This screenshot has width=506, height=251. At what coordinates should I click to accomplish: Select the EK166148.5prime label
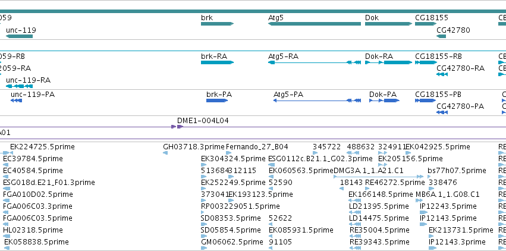(381, 194)
